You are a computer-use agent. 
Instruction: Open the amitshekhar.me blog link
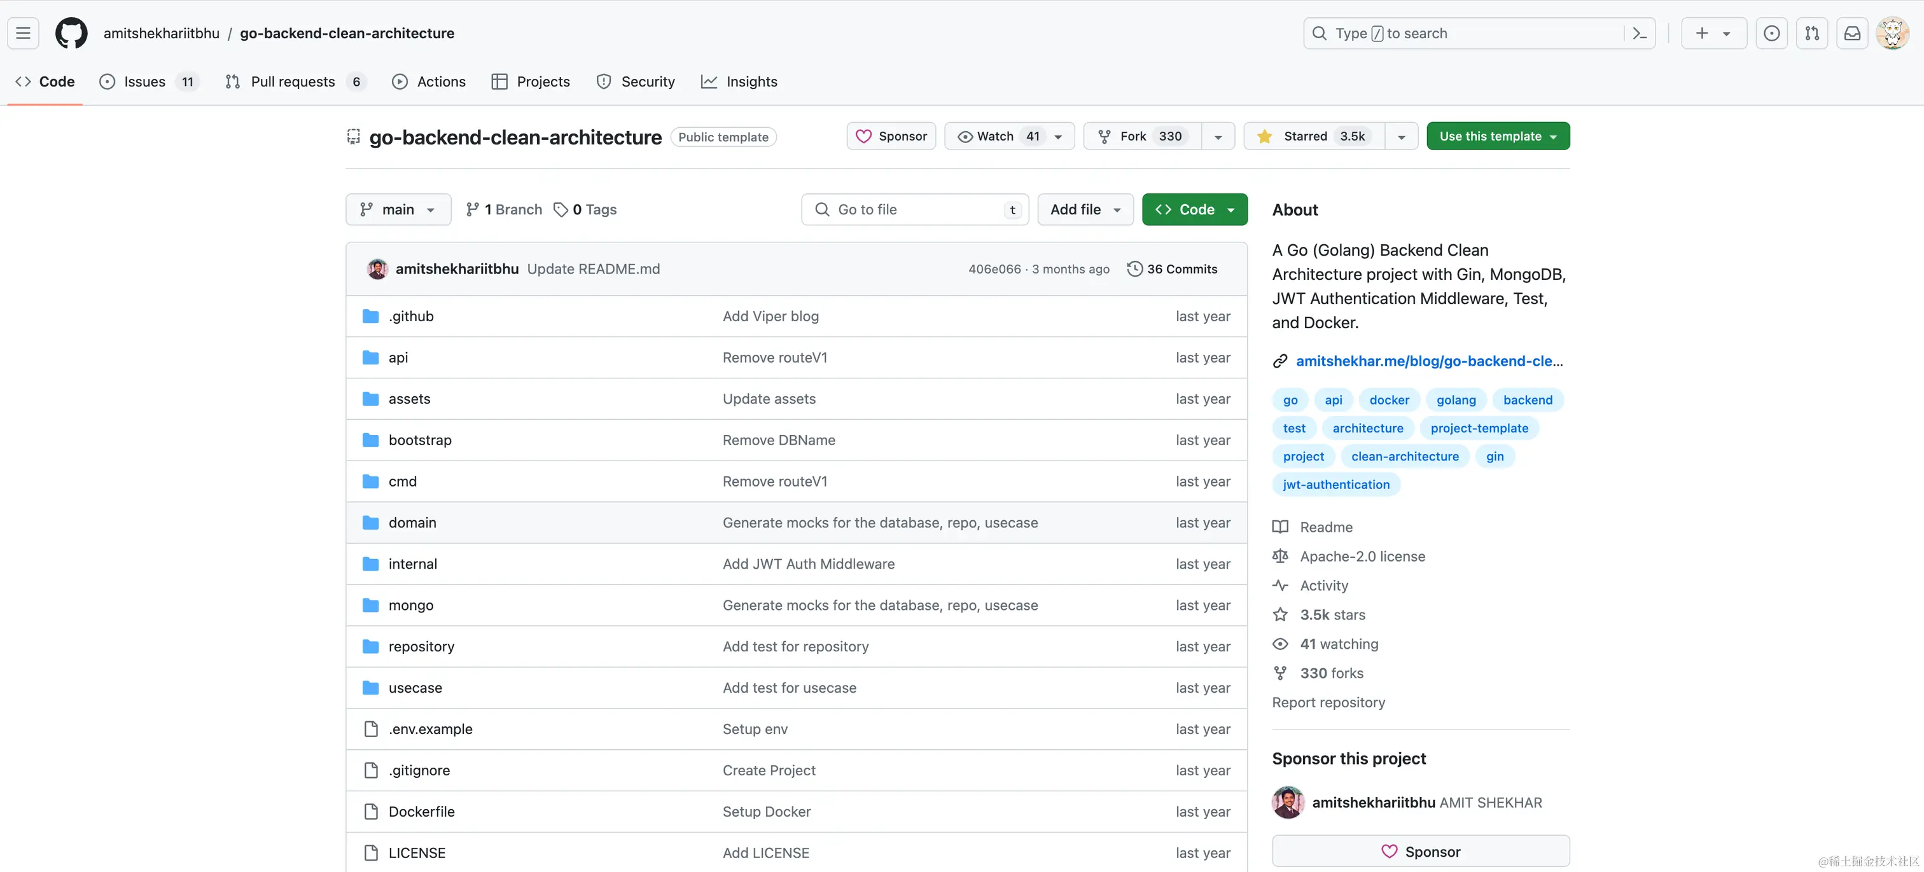pos(1429,361)
